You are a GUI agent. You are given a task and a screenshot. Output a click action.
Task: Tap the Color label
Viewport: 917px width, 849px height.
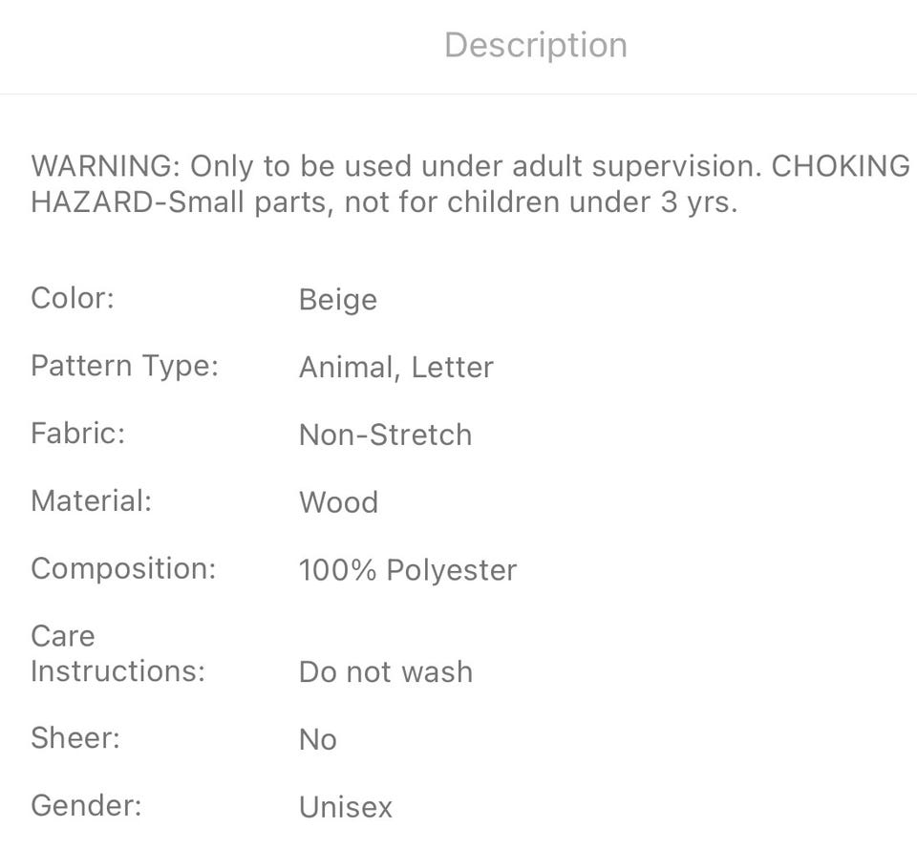tap(73, 298)
